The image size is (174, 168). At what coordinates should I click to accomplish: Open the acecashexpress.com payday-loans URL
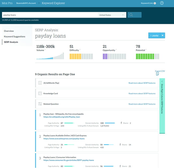point(64,138)
